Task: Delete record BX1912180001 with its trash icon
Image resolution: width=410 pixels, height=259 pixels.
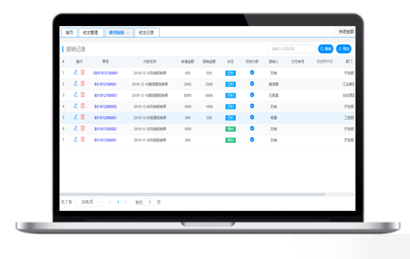Action: coord(83,84)
